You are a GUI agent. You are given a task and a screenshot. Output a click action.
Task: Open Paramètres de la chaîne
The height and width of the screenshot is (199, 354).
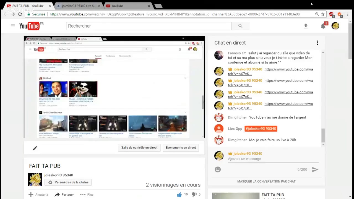coord(68,182)
